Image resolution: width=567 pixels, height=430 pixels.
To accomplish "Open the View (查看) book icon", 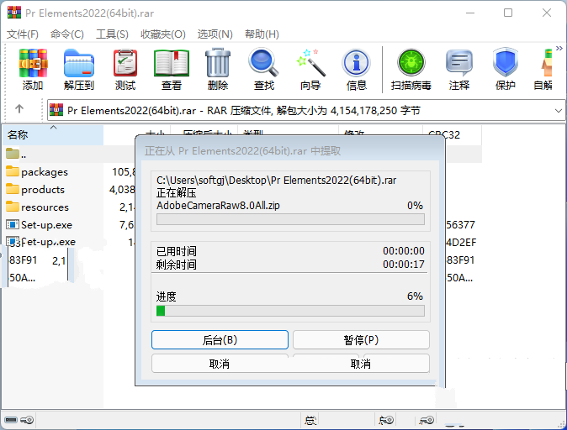I will pos(172,64).
